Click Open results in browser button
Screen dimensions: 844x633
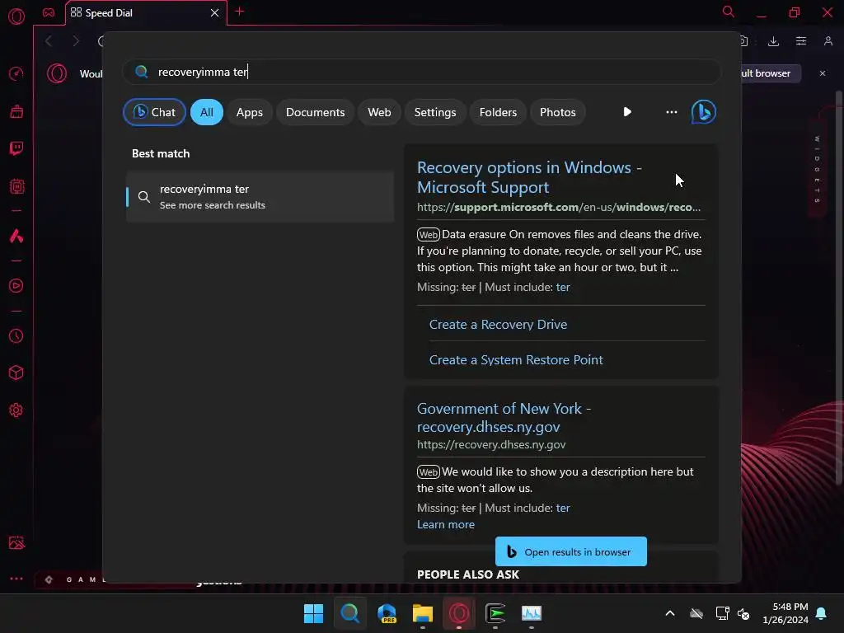tap(570, 551)
